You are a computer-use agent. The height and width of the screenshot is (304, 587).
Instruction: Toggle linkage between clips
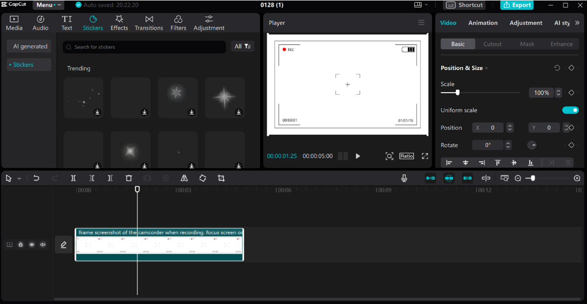point(467,178)
